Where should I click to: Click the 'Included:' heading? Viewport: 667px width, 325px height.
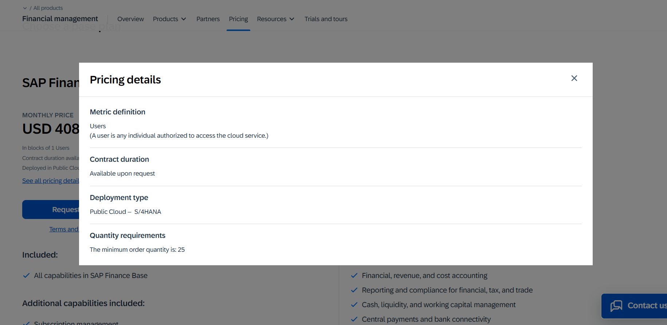40,255
